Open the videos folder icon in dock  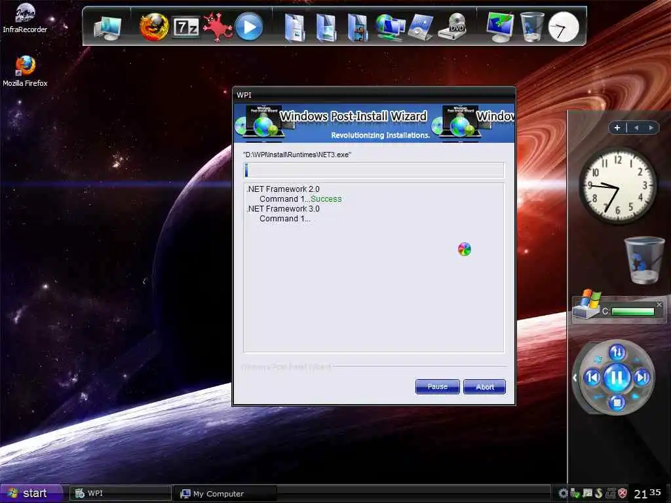pyautogui.click(x=358, y=28)
